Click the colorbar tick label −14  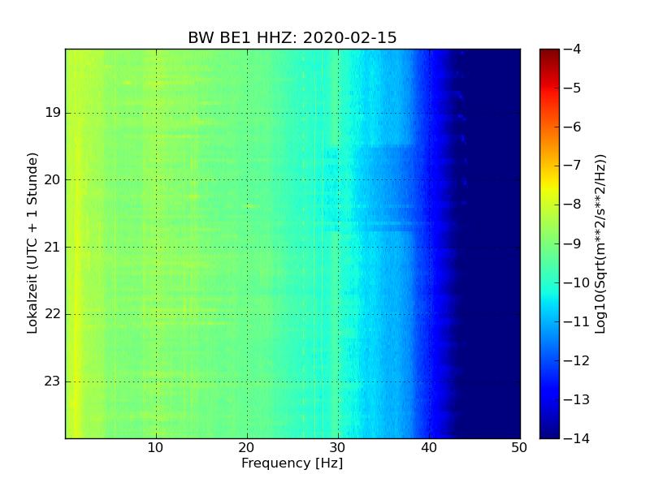point(577,438)
